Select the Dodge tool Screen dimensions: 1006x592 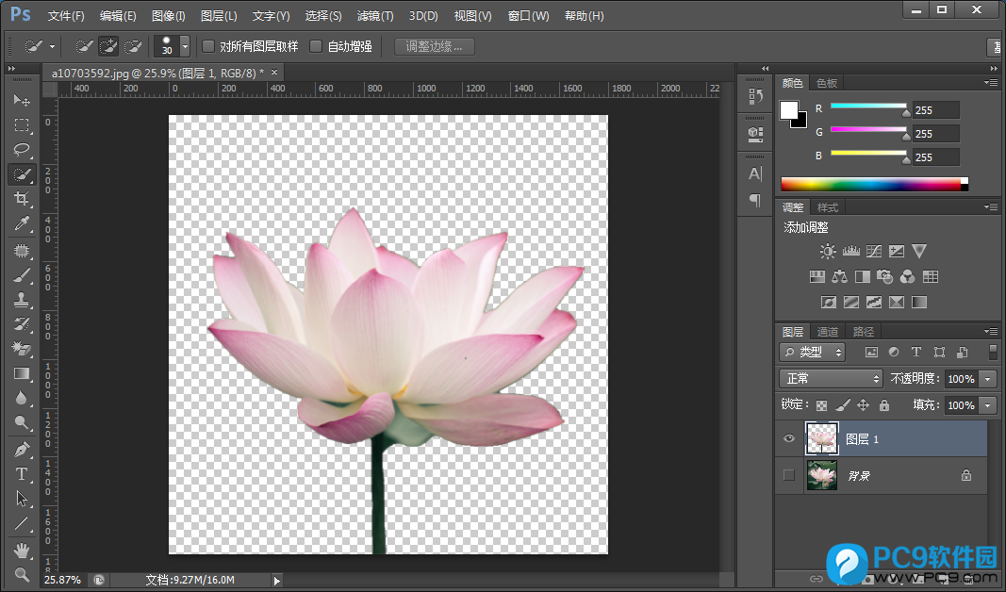click(22, 422)
